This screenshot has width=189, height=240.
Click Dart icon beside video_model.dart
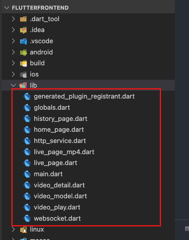27,196
